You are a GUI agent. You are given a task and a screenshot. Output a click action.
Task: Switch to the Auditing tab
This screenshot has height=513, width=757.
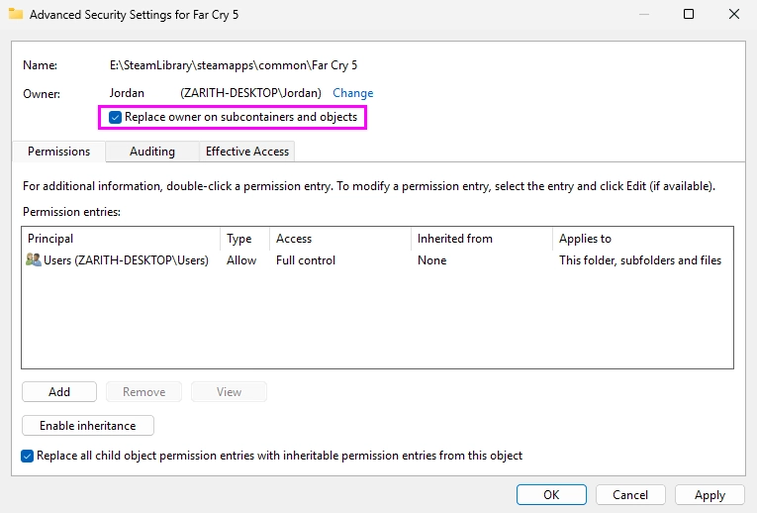[152, 152]
